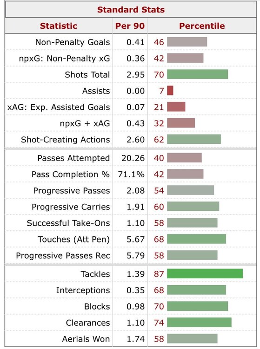Click the Shot-Creating Actions label
Screen dimensions: 260x349
pyautogui.click(x=66, y=140)
